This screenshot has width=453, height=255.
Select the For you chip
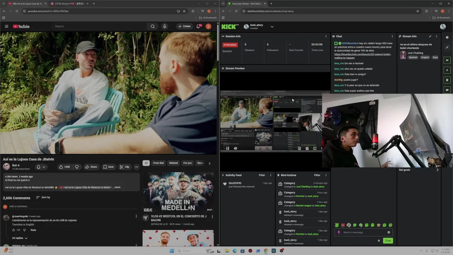click(x=187, y=163)
